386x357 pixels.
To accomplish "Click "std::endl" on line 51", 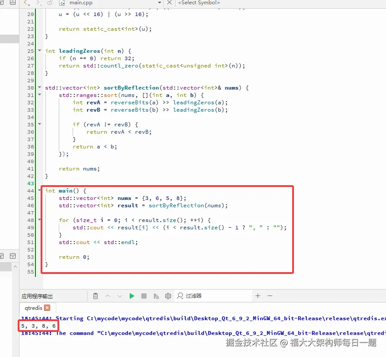I will pos(119,242).
